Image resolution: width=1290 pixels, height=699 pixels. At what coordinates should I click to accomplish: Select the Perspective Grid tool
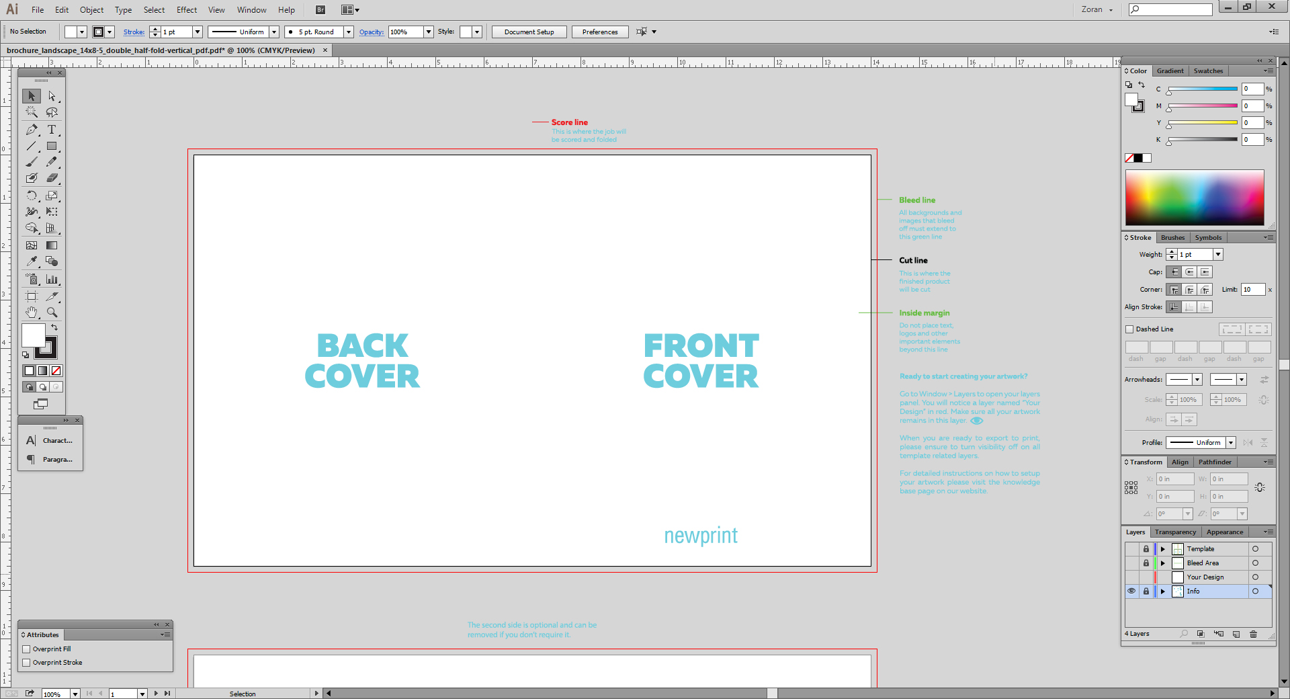pos(52,228)
